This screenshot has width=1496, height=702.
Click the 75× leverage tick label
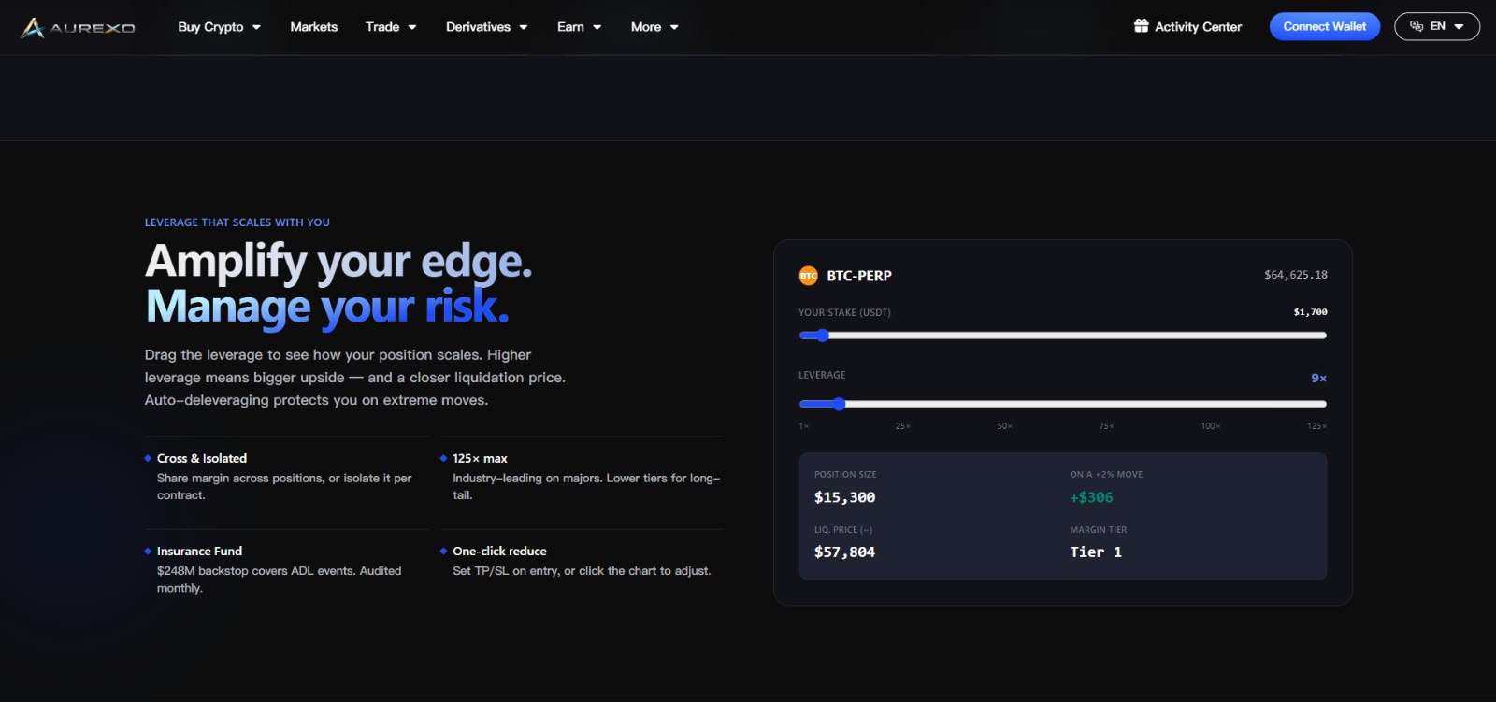tap(1107, 426)
